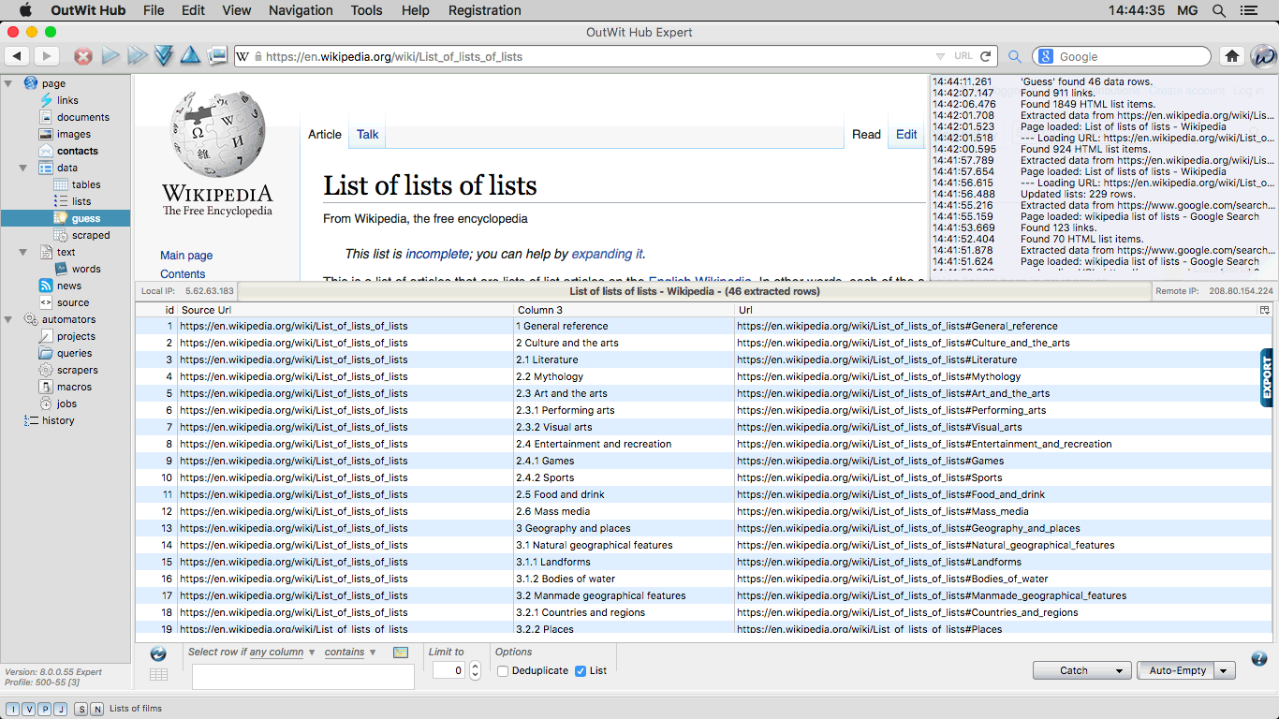Click the Home icon button
Viewport: 1279px width, 719px height.
coord(1232,56)
